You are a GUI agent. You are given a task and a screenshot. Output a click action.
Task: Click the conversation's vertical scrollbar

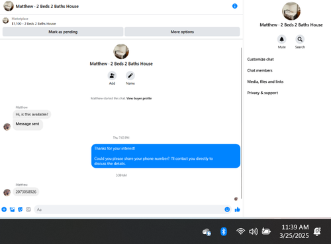coord(242,123)
